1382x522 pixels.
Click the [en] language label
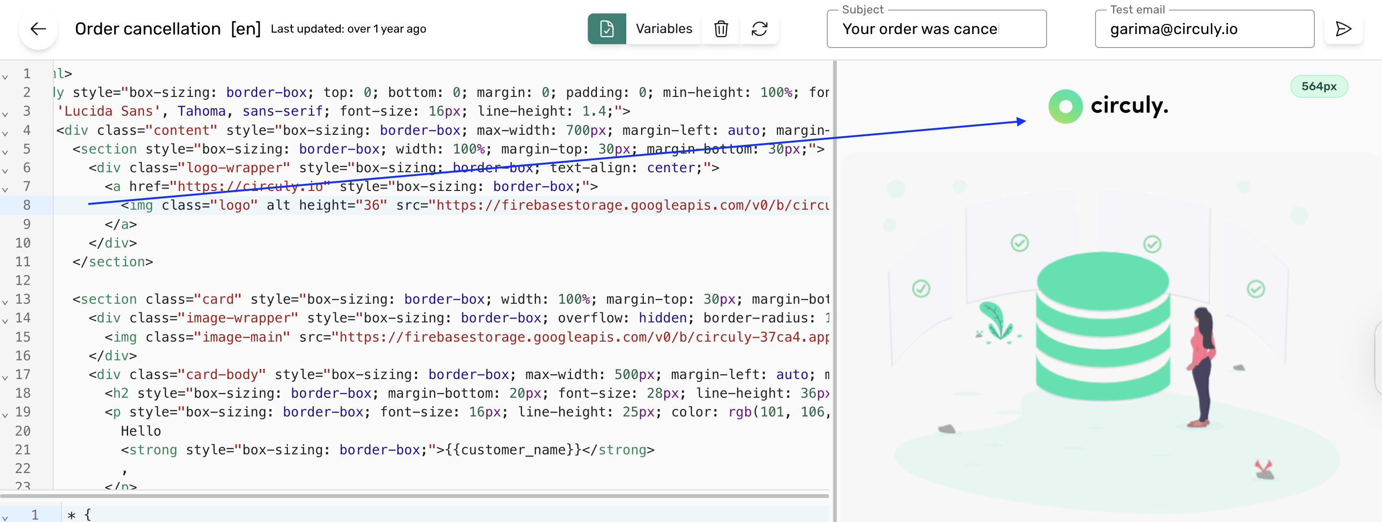pos(246,29)
